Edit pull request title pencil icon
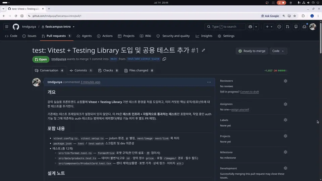 point(203,50)
